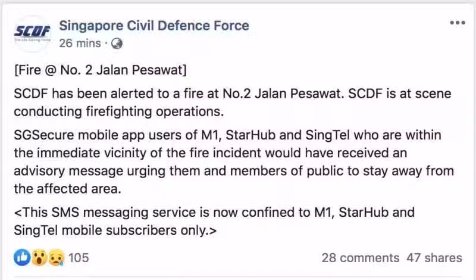Click the 'advisory message urging them' line
Image resolution: width=476 pixels, height=280 pixels.
pos(234,171)
